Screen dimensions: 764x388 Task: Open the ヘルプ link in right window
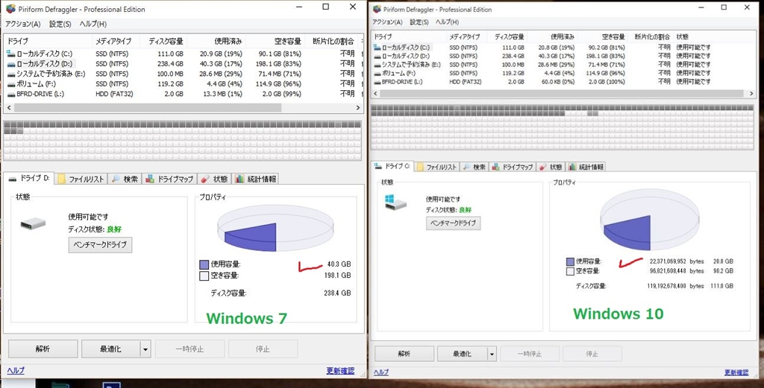(x=381, y=372)
